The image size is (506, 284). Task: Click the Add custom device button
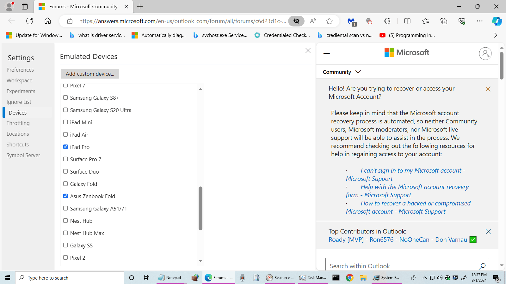pyautogui.click(x=90, y=74)
